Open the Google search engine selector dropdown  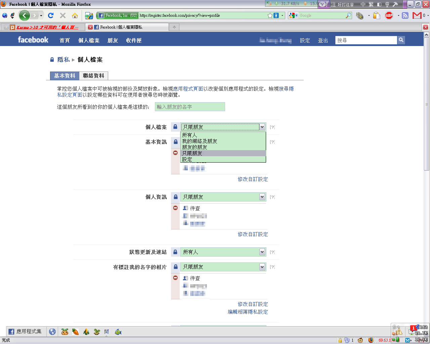[293, 15]
